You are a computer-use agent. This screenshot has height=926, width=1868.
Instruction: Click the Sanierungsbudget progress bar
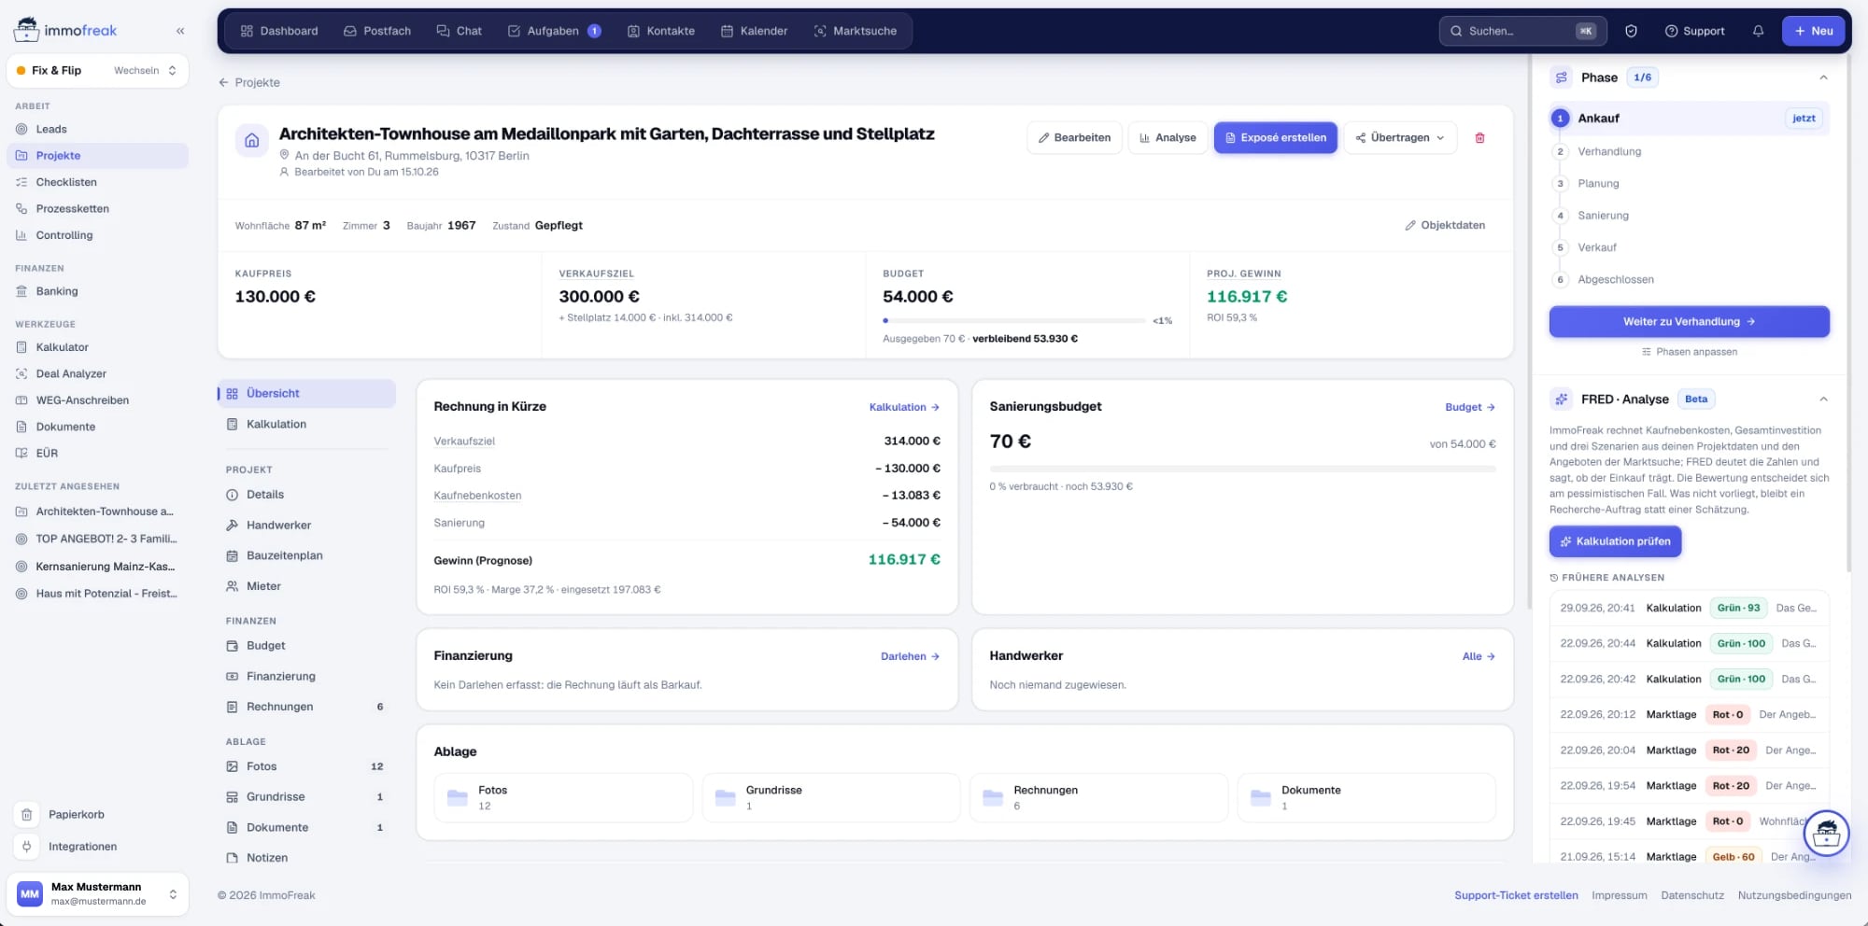pyautogui.click(x=1242, y=469)
